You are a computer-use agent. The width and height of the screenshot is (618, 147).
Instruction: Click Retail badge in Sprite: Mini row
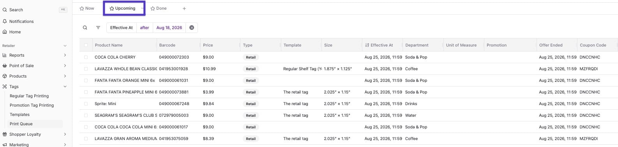point(251,104)
